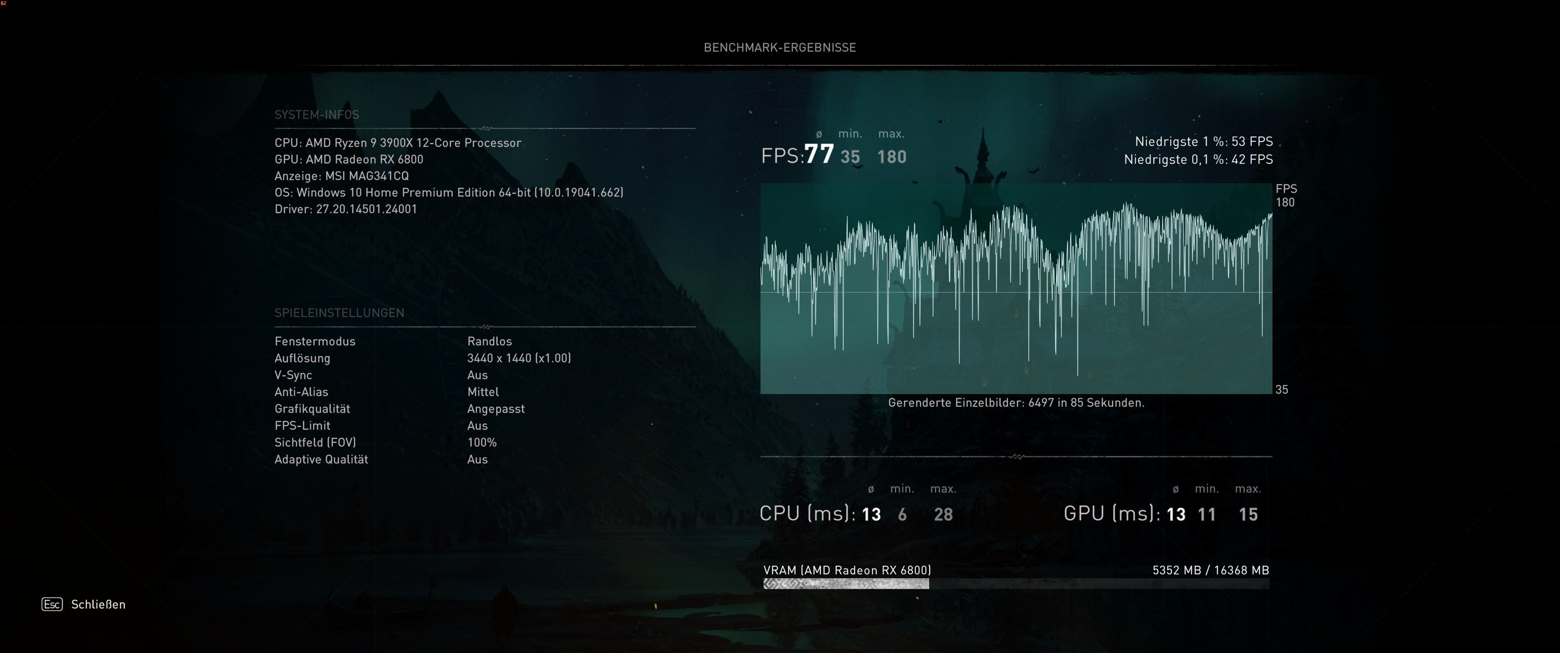Click the FPS-Limit Aus value
Image resolution: width=1560 pixels, height=653 pixels.
pos(477,425)
